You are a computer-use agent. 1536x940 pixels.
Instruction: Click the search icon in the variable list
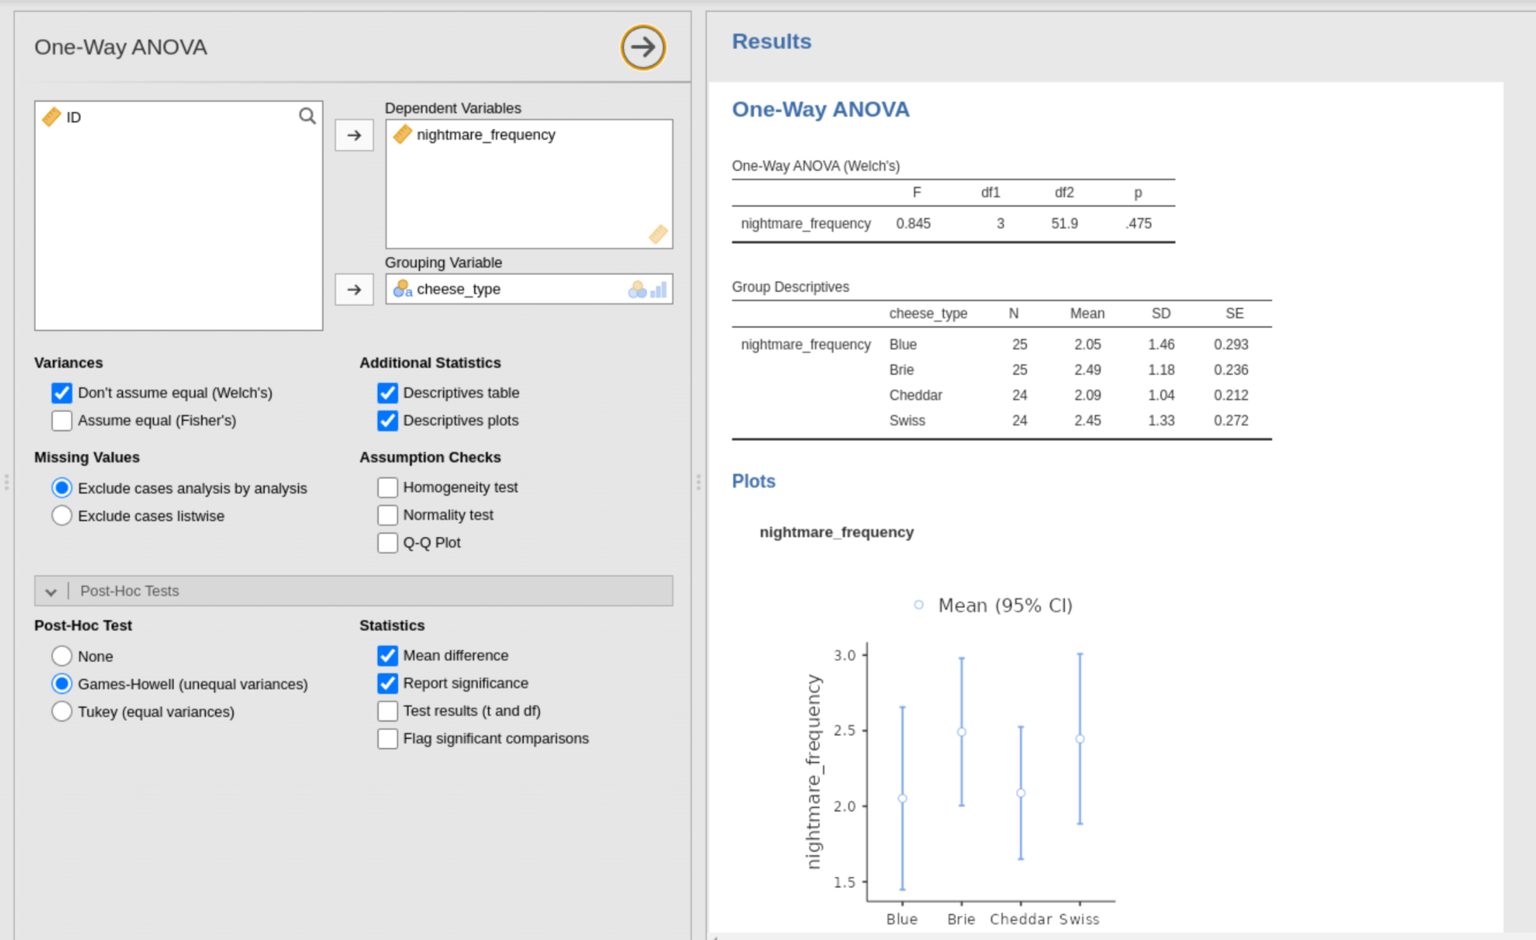[307, 116]
